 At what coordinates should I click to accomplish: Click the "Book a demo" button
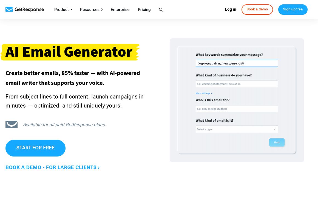257,9
